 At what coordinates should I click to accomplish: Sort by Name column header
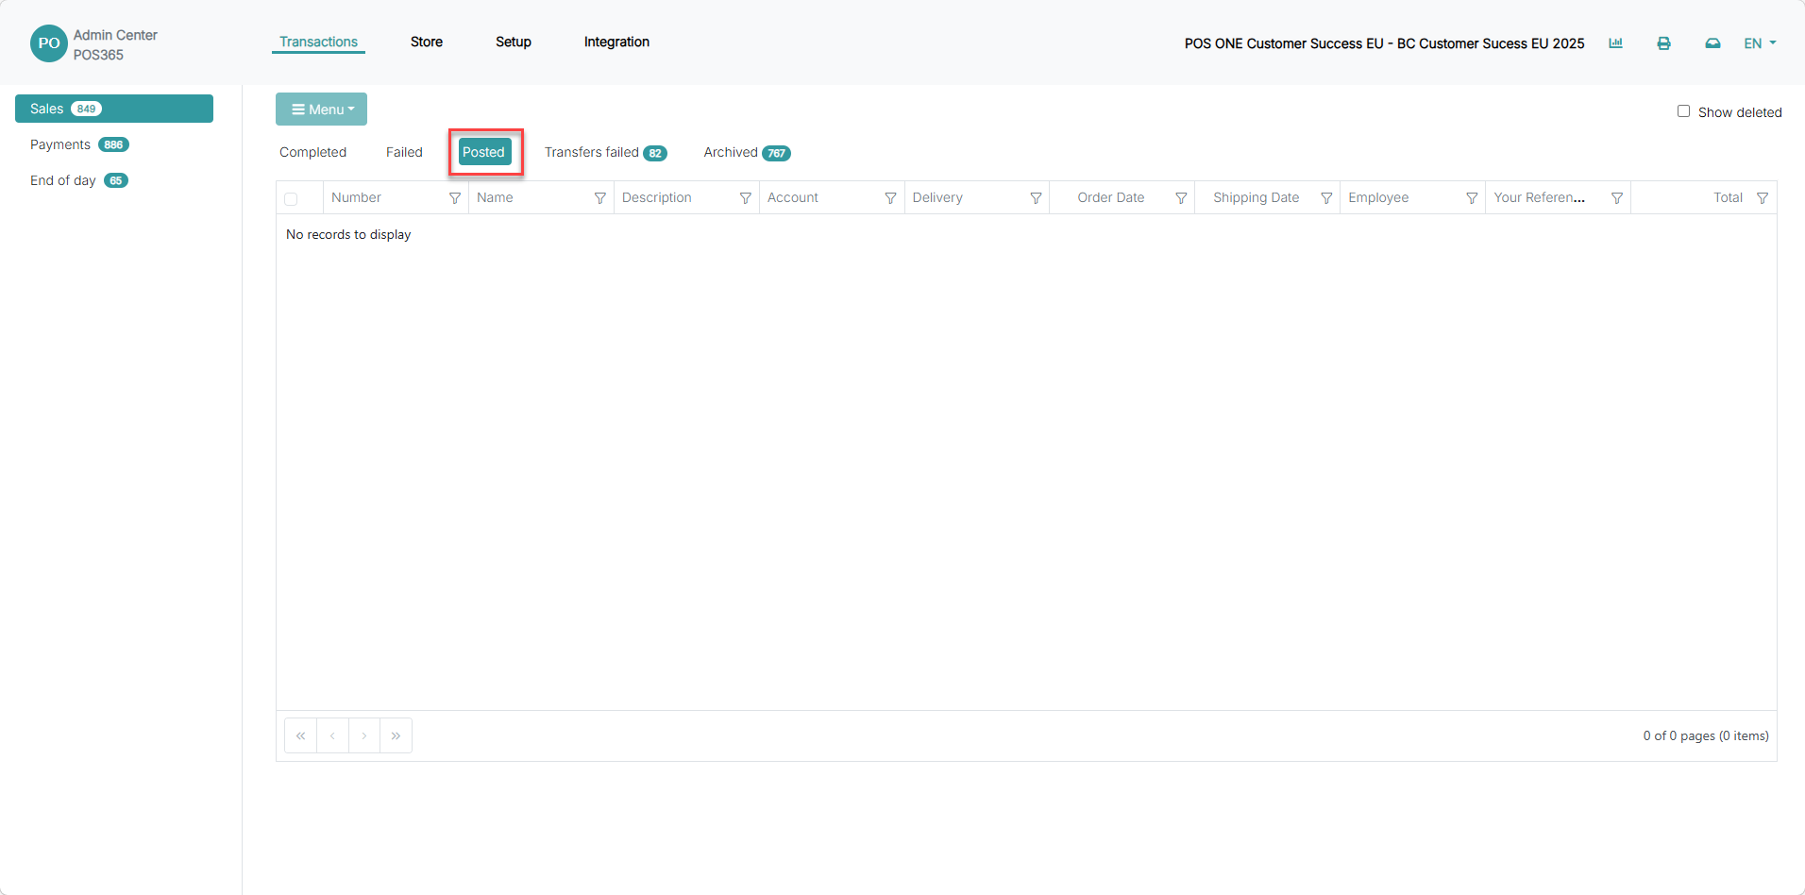(495, 197)
